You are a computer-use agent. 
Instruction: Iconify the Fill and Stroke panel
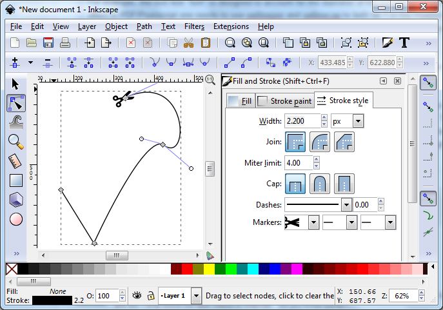point(384,81)
